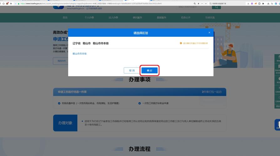Click the purple square extension icon
Image resolution: width=280 pixels, height=156 pixels.
252,3
